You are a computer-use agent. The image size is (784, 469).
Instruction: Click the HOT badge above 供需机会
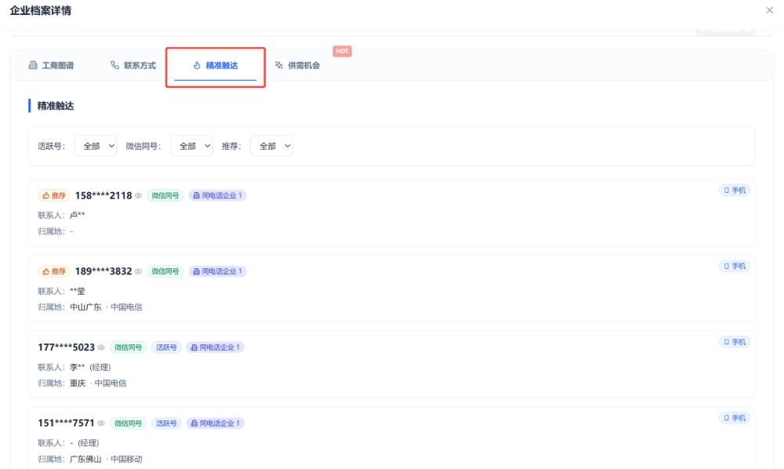point(342,51)
